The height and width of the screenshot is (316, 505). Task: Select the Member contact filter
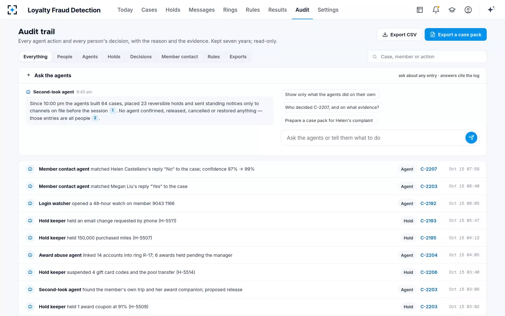pos(180,57)
